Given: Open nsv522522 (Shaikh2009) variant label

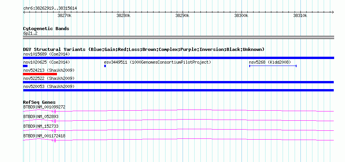Looking at the screenshot, I should tap(49, 78).
